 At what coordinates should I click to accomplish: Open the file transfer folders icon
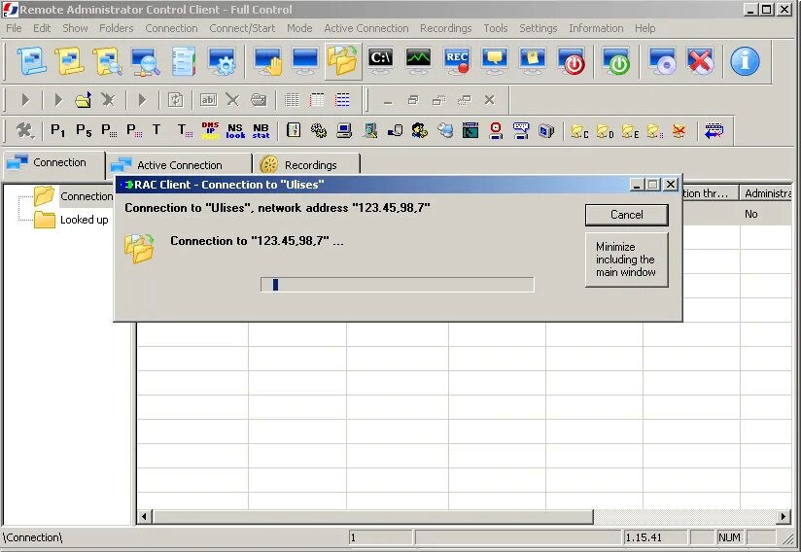click(342, 61)
